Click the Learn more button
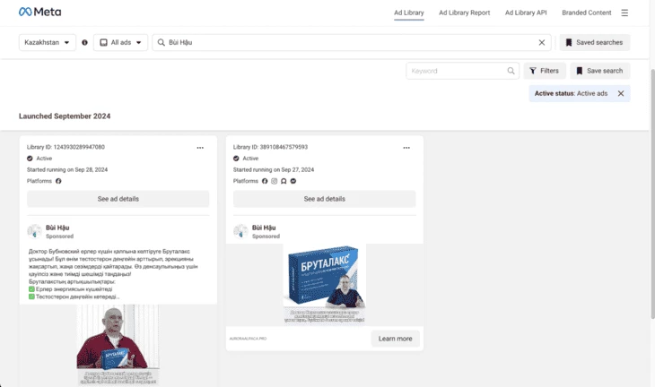This screenshot has width=655, height=387. coord(395,339)
